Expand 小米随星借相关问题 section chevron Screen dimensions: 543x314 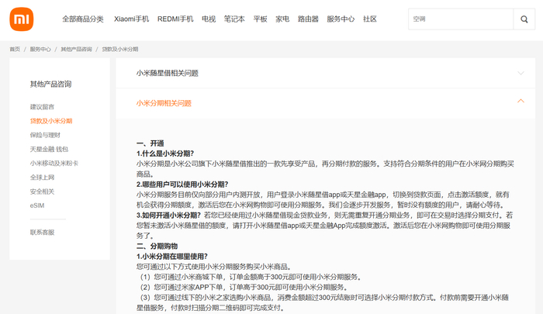tap(521, 73)
